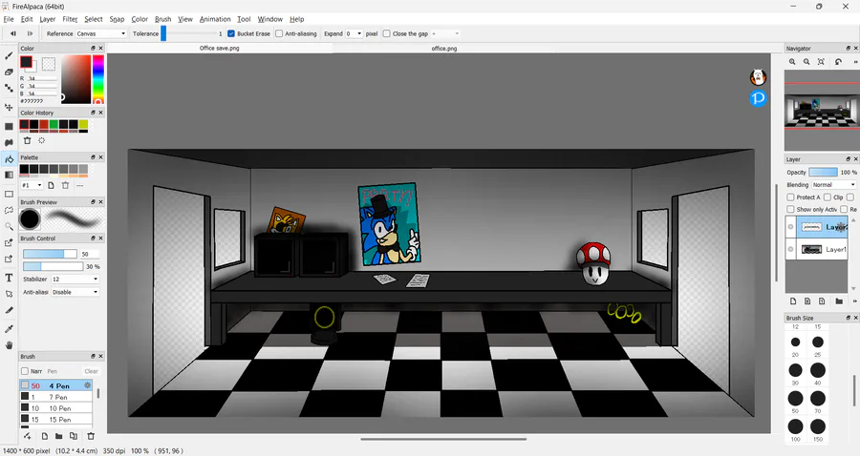Click the layer Opacity slider
The width and height of the screenshot is (860, 456).
(824, 172)
